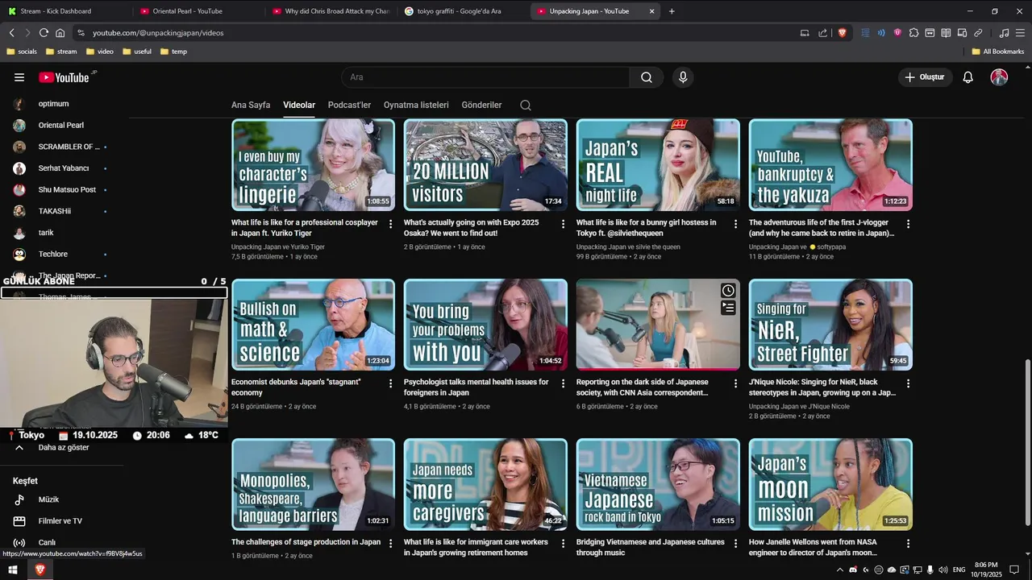Open the temp bookmark folder
The height and width of the screenshot is (580, 1032).
pyautogui.click(x=174, y=52)
